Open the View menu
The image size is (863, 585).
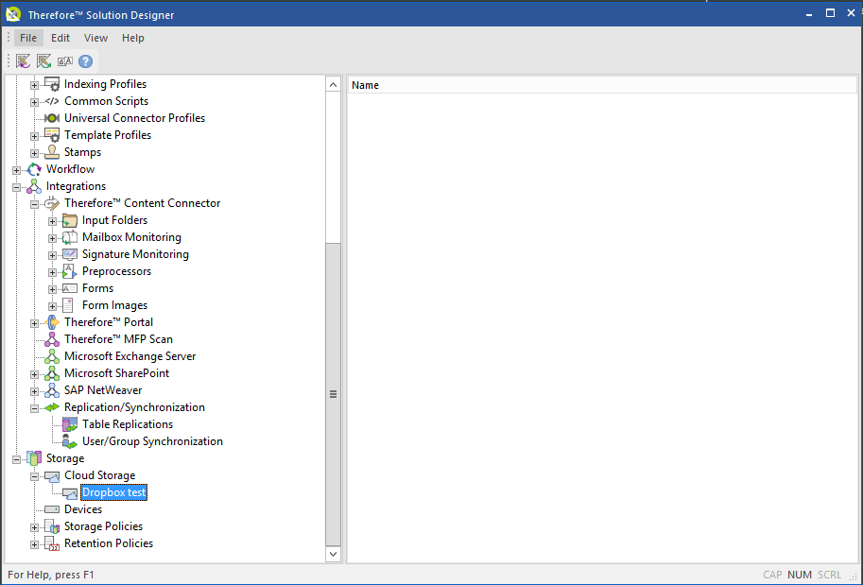(95, 37)
